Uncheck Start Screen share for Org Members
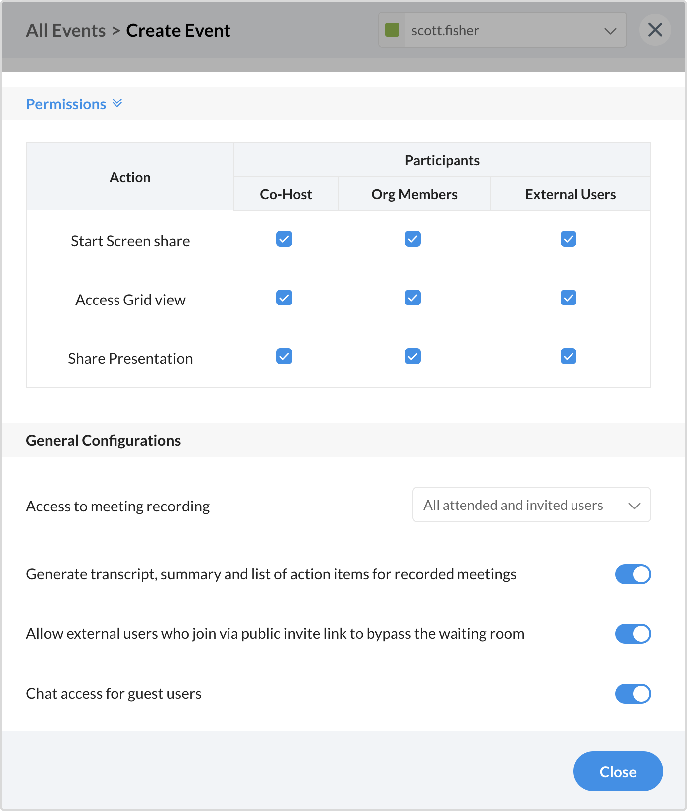Viewport: 687px width, 811px height. [x=413, y=239]
